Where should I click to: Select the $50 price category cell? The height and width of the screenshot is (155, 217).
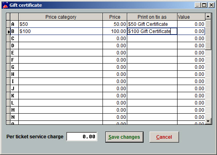point(61,24)
